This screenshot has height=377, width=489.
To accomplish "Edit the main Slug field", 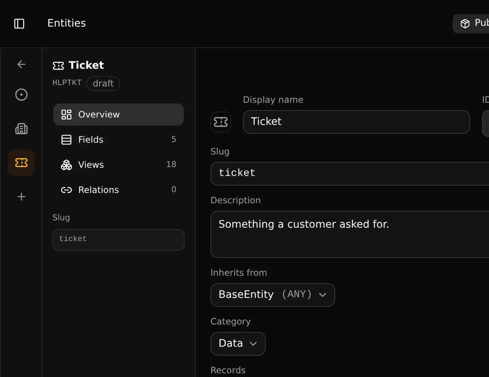I will click(350, 174).
